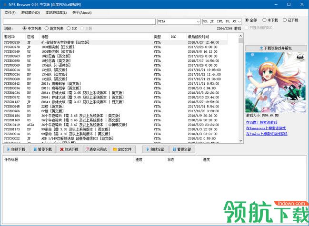Click the 暂停全部 pause all button
The height and width of the screenshot is (226, 309).
[182, 149]
